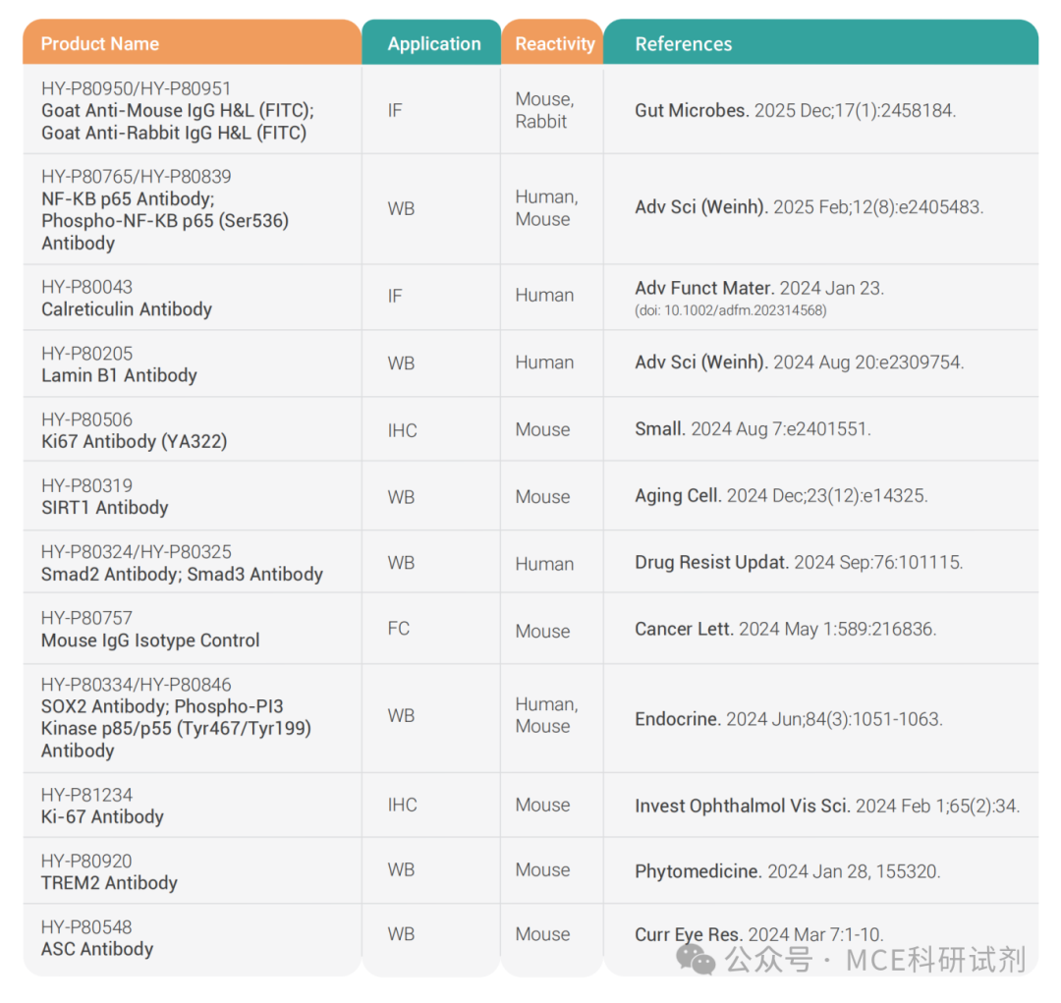The height and width of the screenshot is (1003, 1061).
Task: Select product code HY-P80506
Action: point(86,419)
